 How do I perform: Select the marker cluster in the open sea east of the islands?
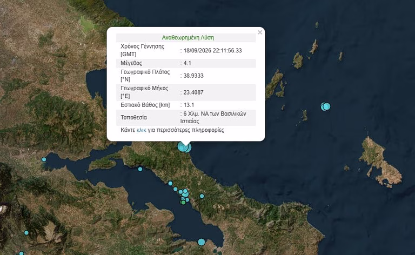tap(325, 106)
